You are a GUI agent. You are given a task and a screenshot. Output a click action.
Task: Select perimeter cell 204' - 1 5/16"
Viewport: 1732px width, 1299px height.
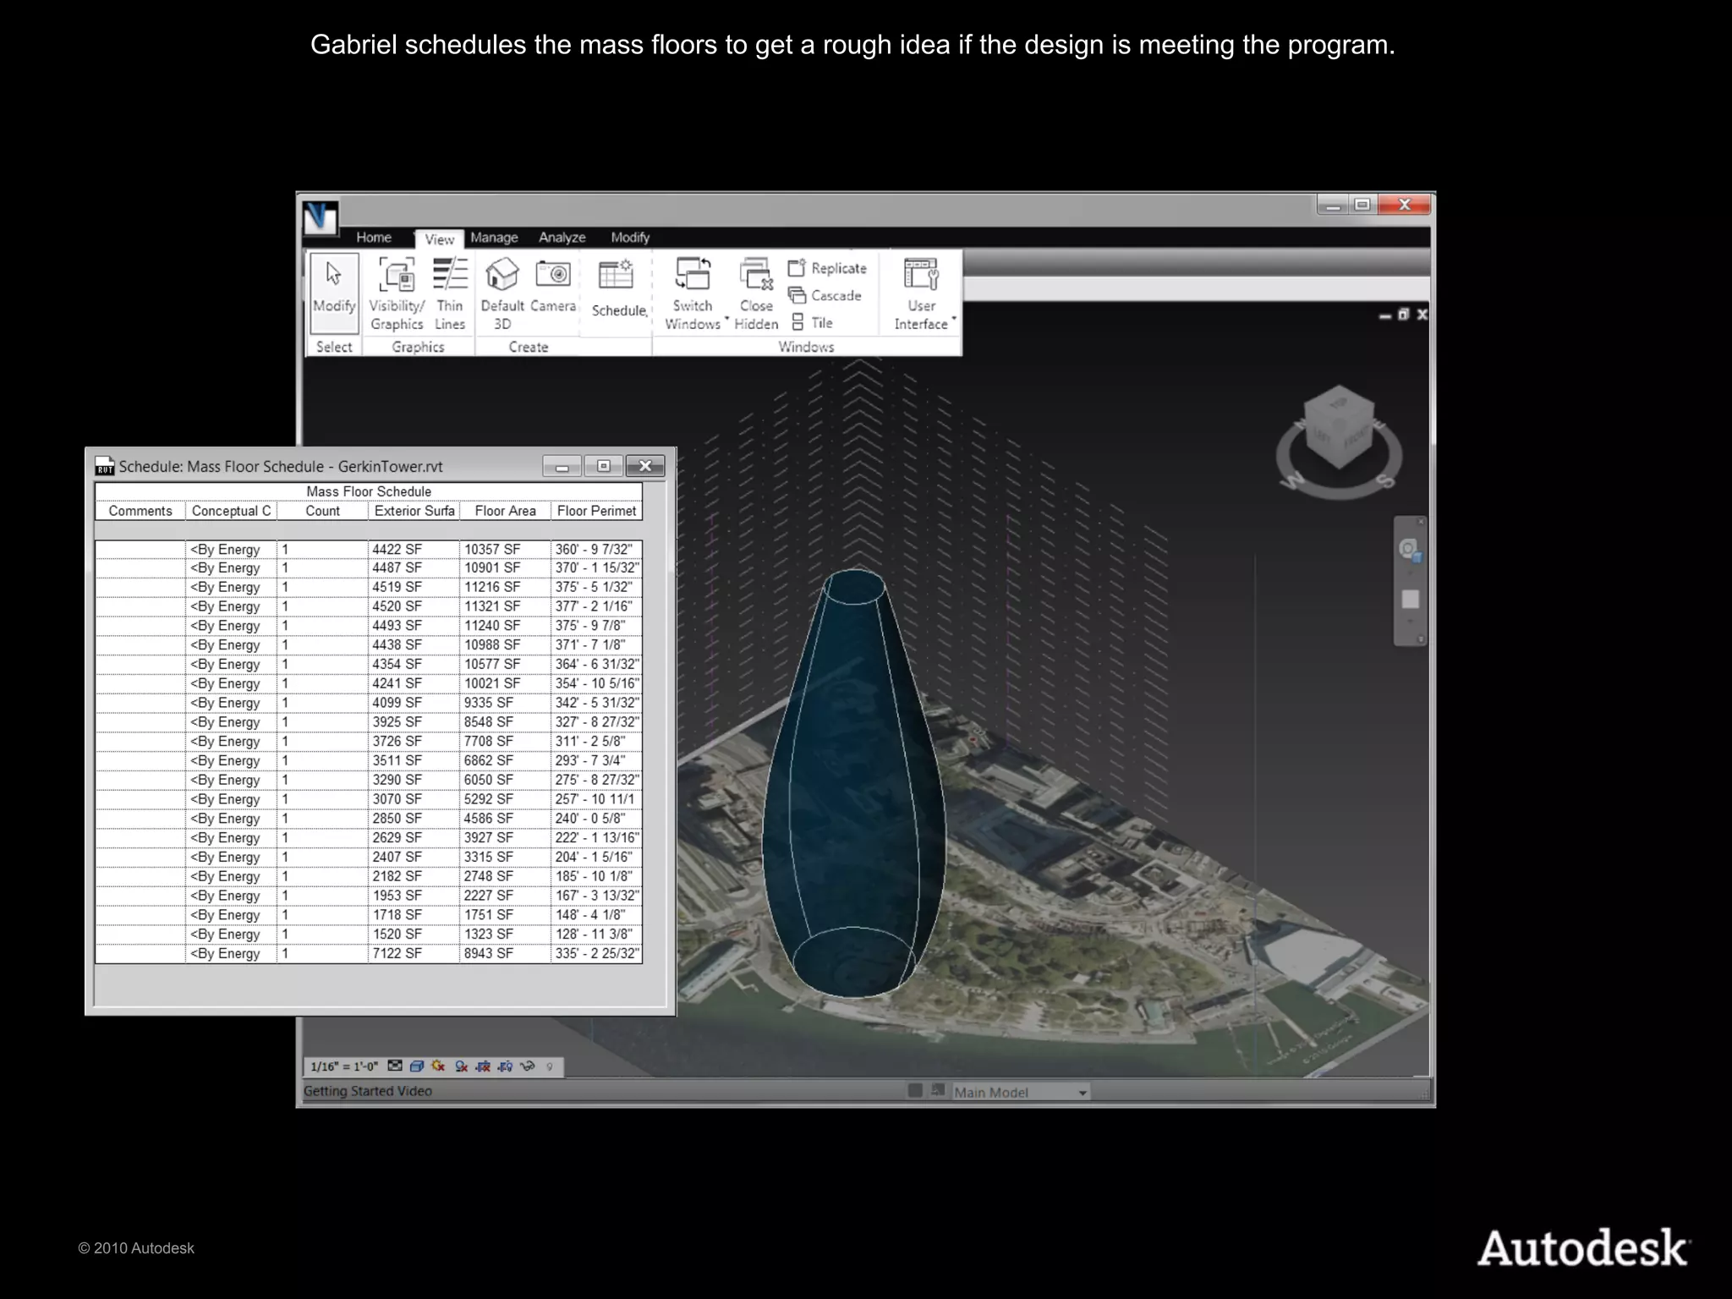click(x=596, y=857)
